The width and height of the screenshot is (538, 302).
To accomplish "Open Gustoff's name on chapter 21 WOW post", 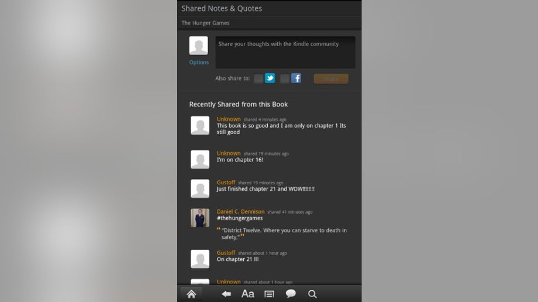I will tap(226, 183).
